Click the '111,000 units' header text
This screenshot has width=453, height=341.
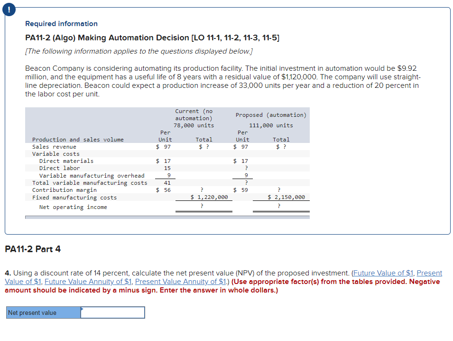point(271,125)
